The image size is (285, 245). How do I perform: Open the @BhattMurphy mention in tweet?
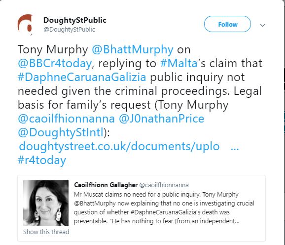pos(133,50)
